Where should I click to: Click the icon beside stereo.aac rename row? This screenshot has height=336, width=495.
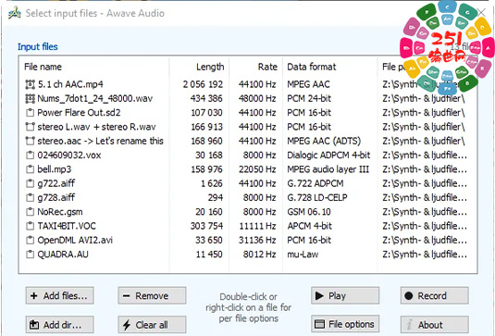pyautogui.click(x=30, y=142)
